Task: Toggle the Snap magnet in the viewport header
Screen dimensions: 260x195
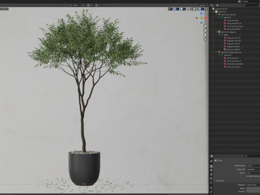Action: pyautogui.click(x=89, y=5)
